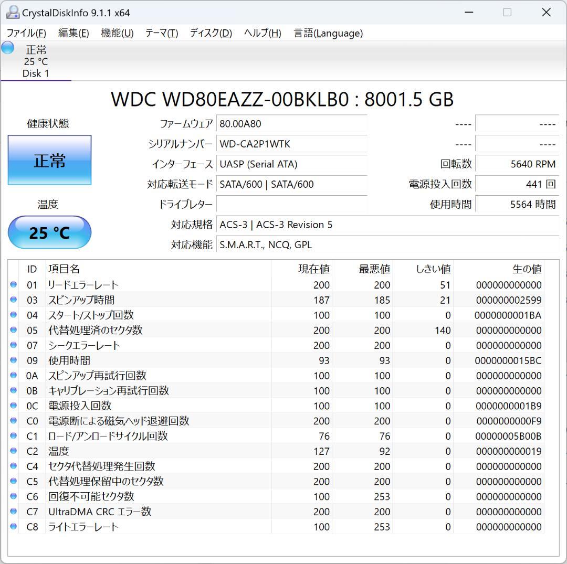Click the status dot beside 温度 attribute C2

point(13,451)
